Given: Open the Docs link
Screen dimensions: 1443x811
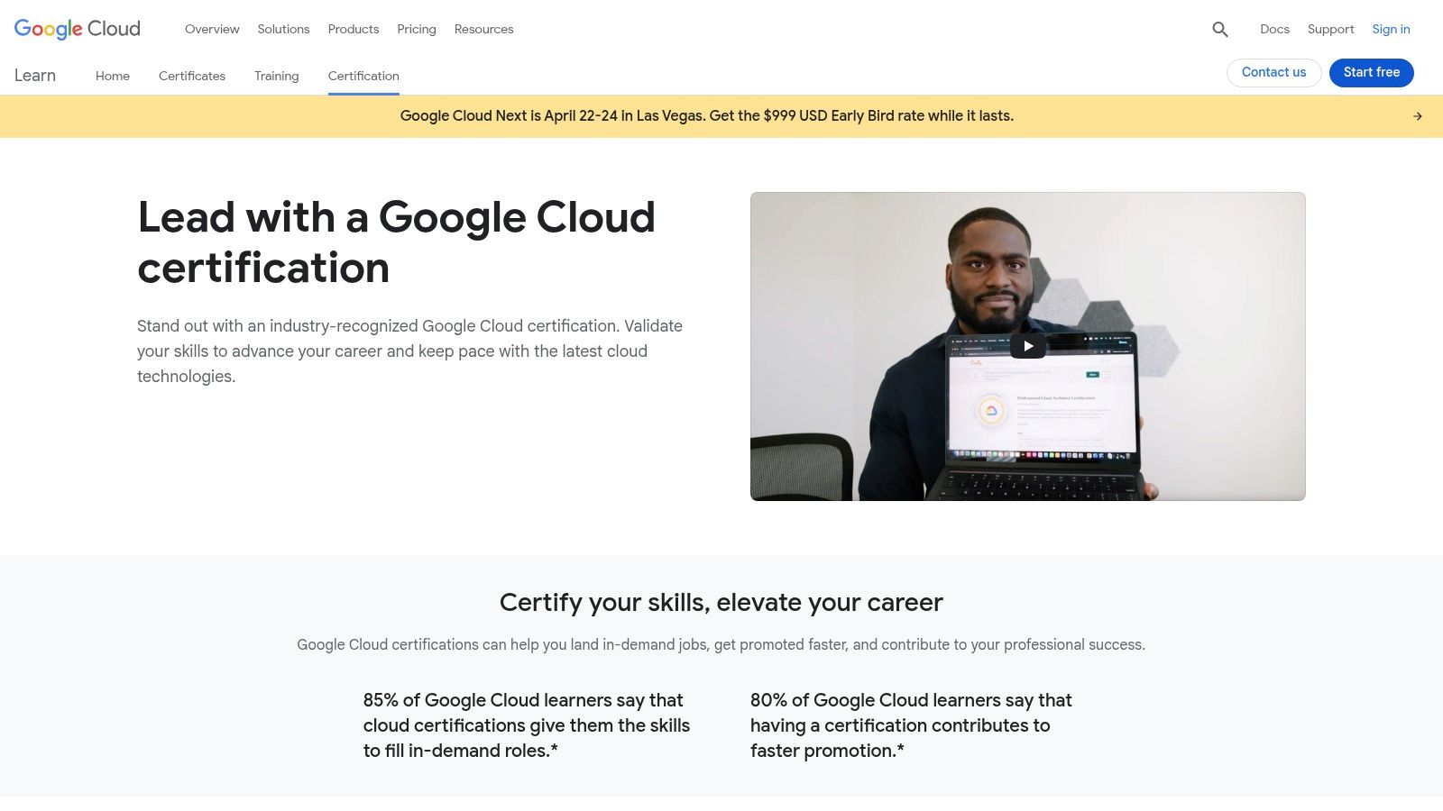Looking at the screenshot, I should point(1274,29).
